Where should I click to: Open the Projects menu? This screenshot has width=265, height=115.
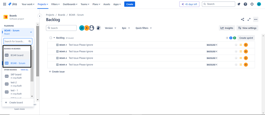pyautogui.click(x=43, y=4)
